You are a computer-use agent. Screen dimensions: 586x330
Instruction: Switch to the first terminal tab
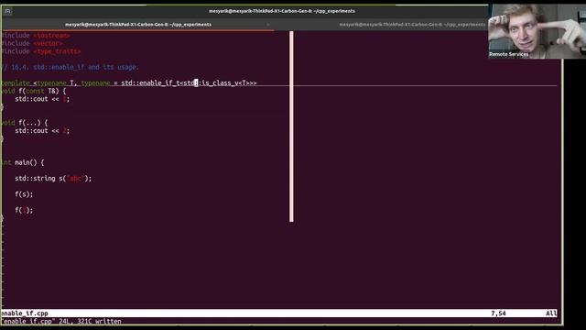pos(138,25)
